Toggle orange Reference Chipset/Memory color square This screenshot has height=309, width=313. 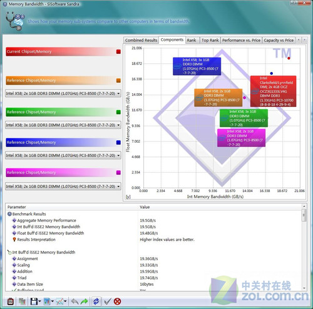(x=118, y=81)
